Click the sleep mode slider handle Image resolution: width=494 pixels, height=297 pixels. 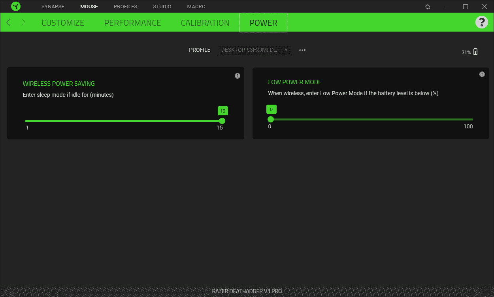coord(222,121)
